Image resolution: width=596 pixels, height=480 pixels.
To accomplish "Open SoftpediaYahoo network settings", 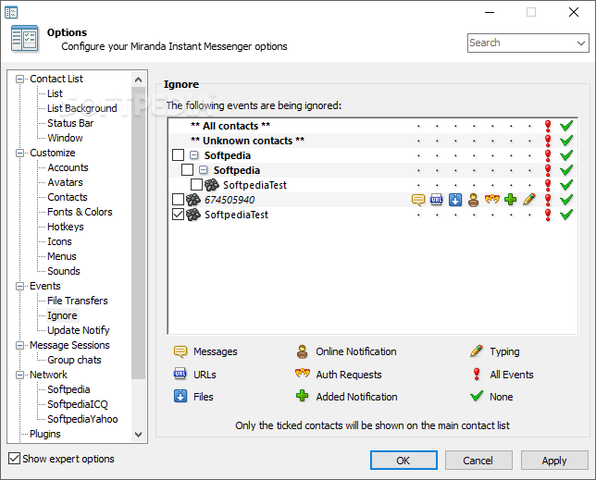I will click(82, 419).
